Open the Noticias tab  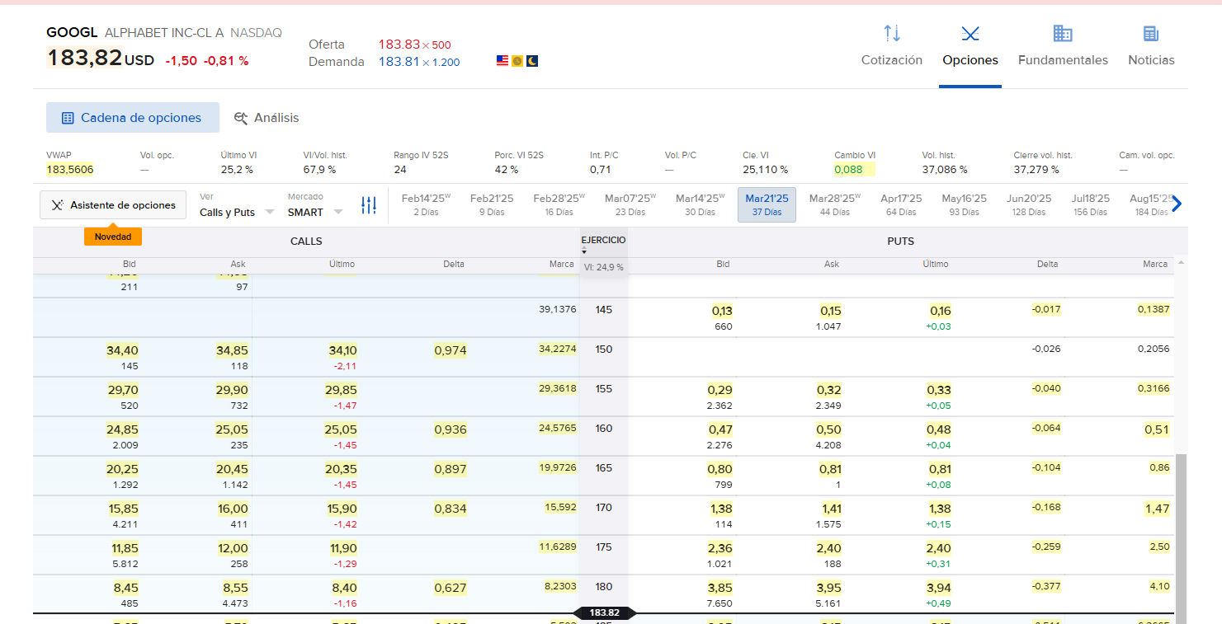tap(1151, 60)
